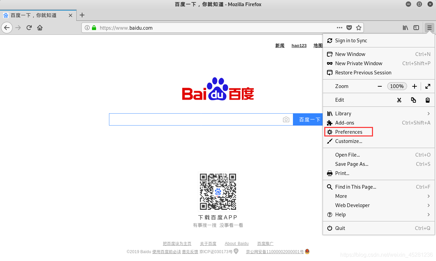Viewport: 436px width, 261px height.
Task: Expand the Library submenu
Action: pyautogui.click(x=379, y=114)
